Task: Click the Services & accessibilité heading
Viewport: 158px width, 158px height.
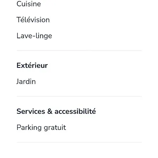Action: pyautogui.click(x=56, y=111)
